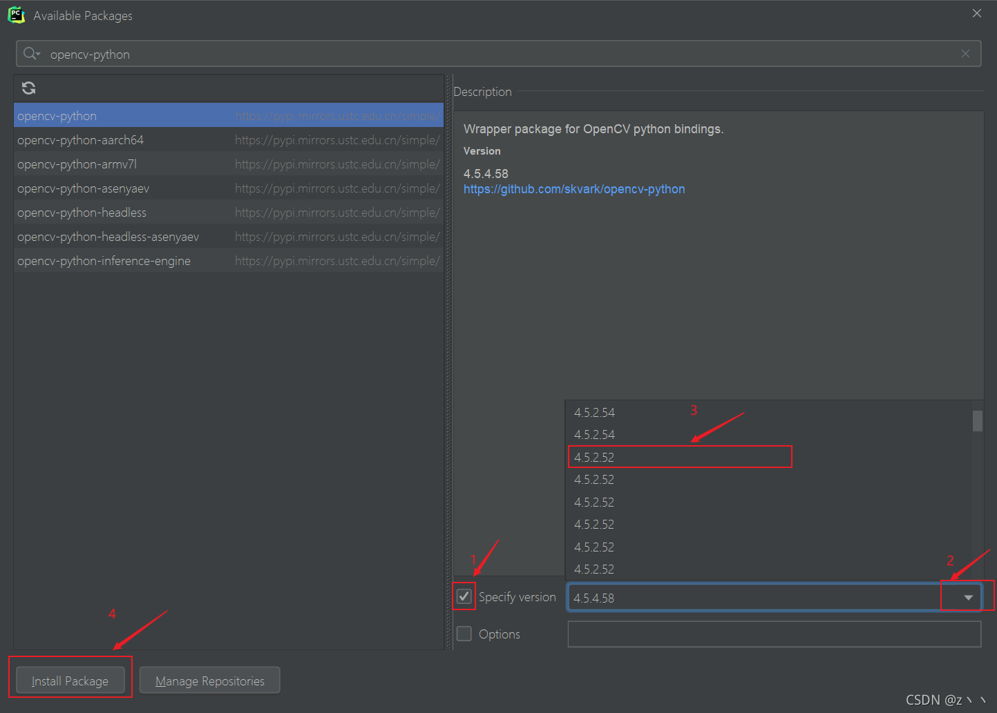997x713 pixels.
Task: Select opencv-python-headless package
Action: coord(228,213)
